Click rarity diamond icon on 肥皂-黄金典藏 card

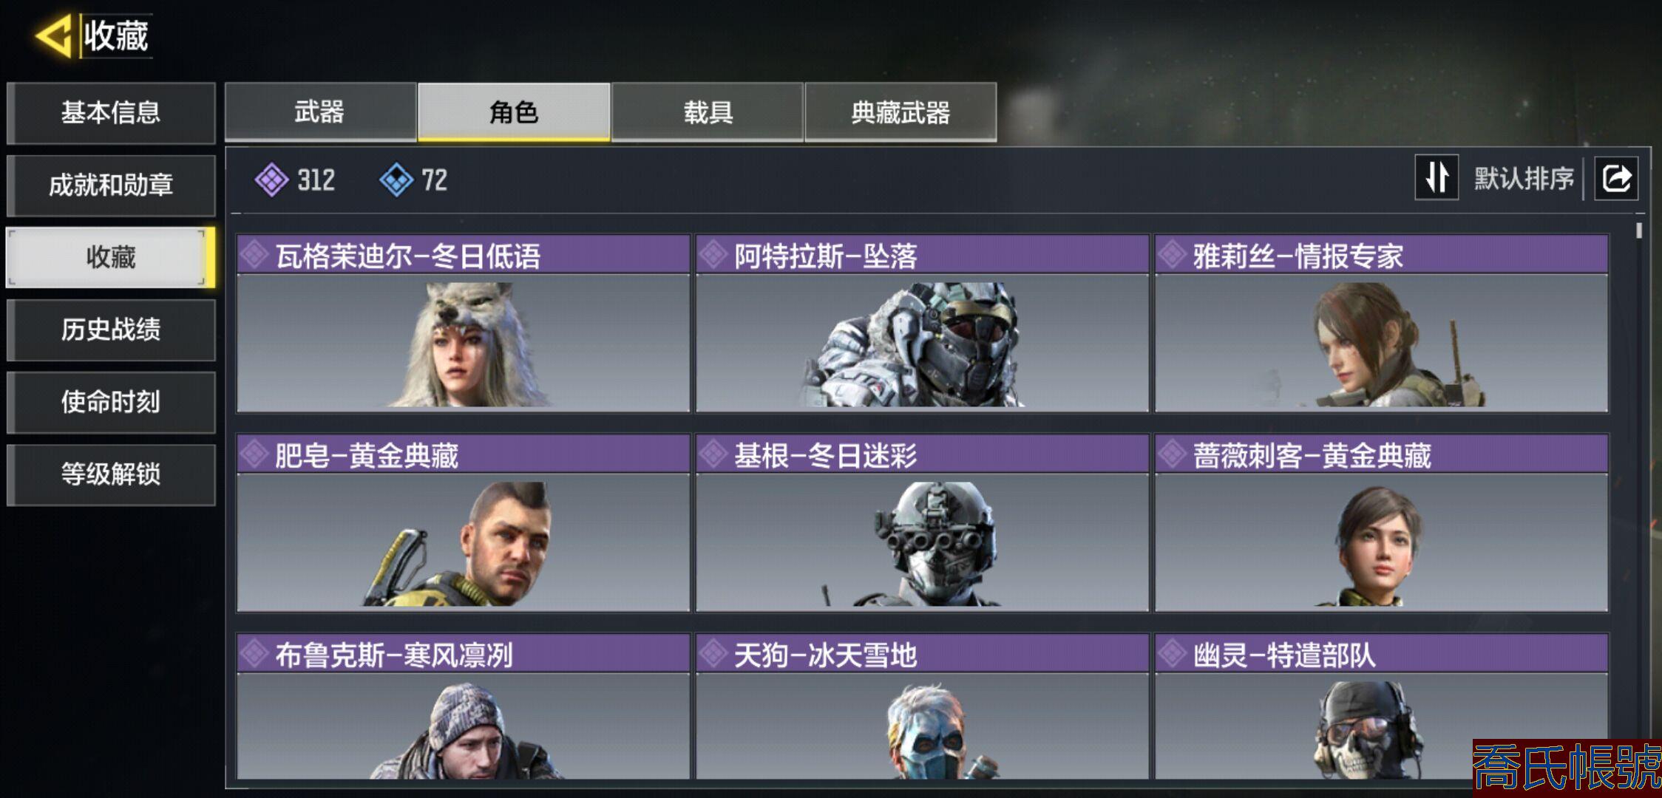click(254, 454)
